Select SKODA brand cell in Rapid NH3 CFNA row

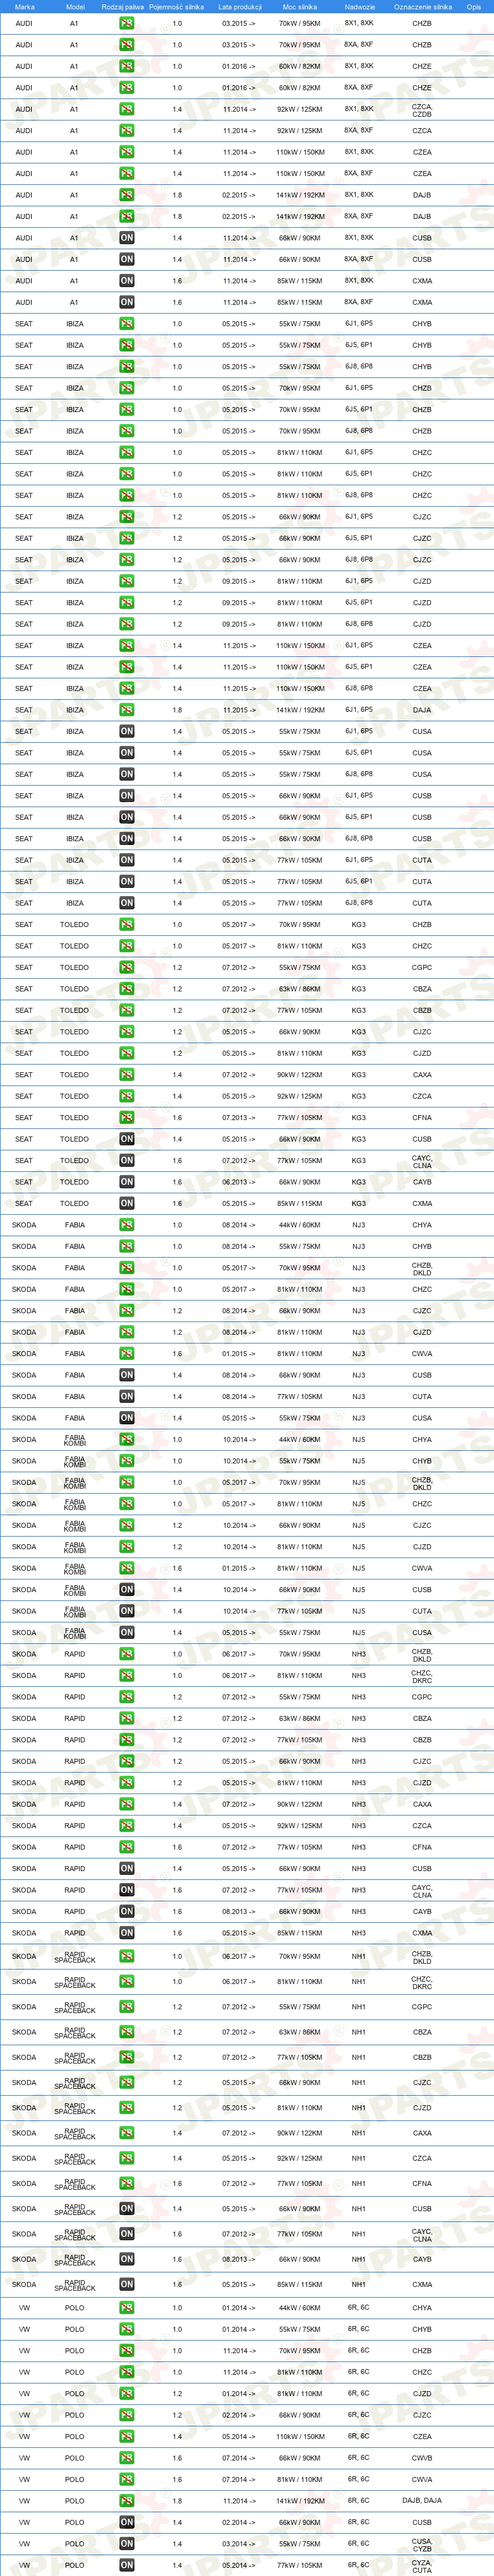[24, 1848]
